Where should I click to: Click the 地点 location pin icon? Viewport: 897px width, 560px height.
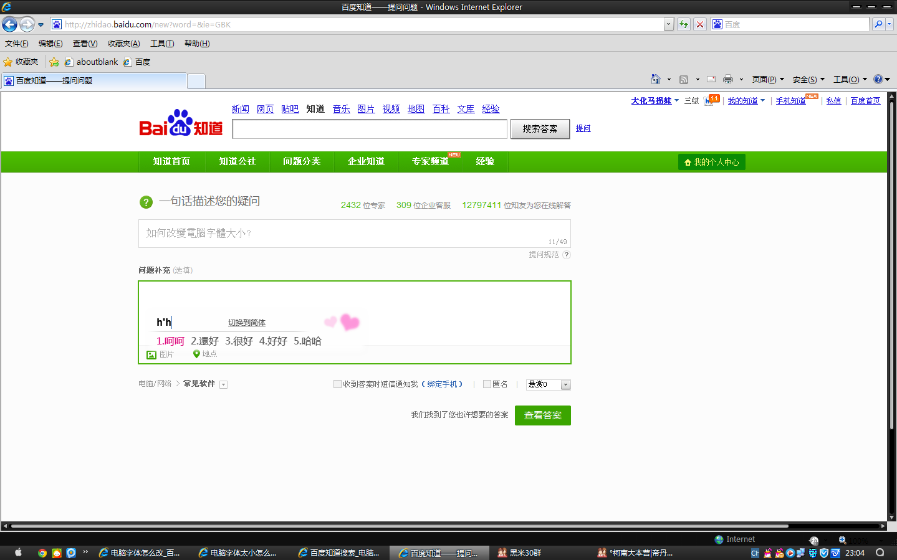click(196, 354)
